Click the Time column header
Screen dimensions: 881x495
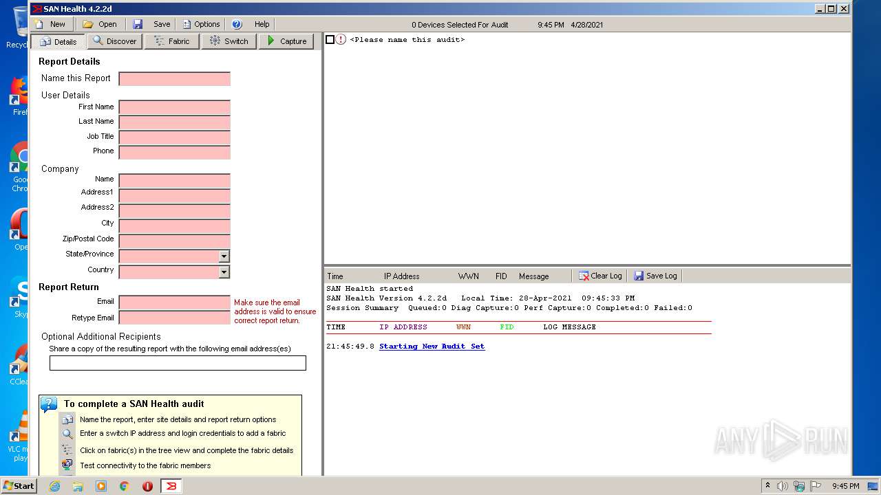tap(335, 276)
